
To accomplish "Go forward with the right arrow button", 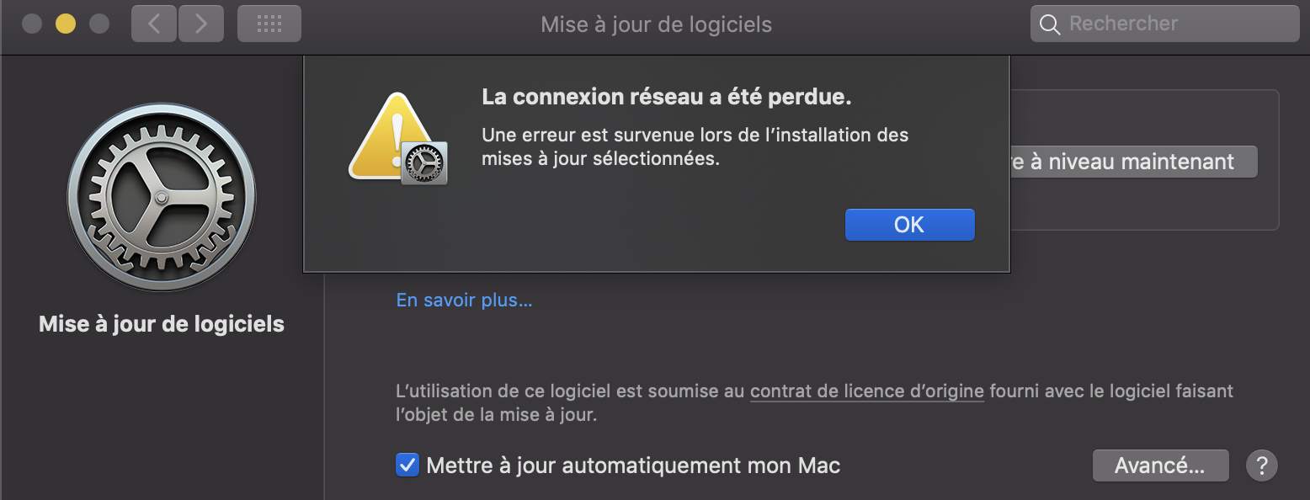I will [x=200, y=24].
